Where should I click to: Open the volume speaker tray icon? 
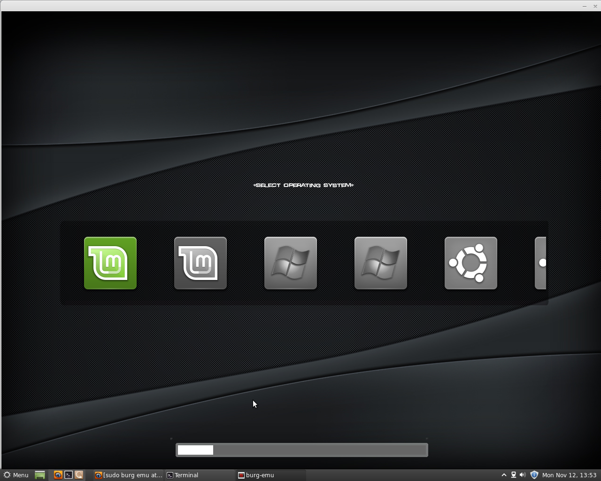coord(523,475)
